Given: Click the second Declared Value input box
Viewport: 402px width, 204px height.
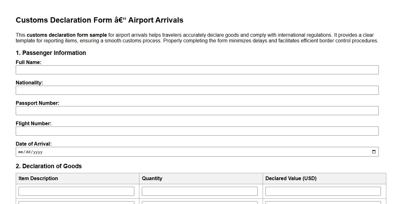Looking at the screenshot, I should pos(323,203).
